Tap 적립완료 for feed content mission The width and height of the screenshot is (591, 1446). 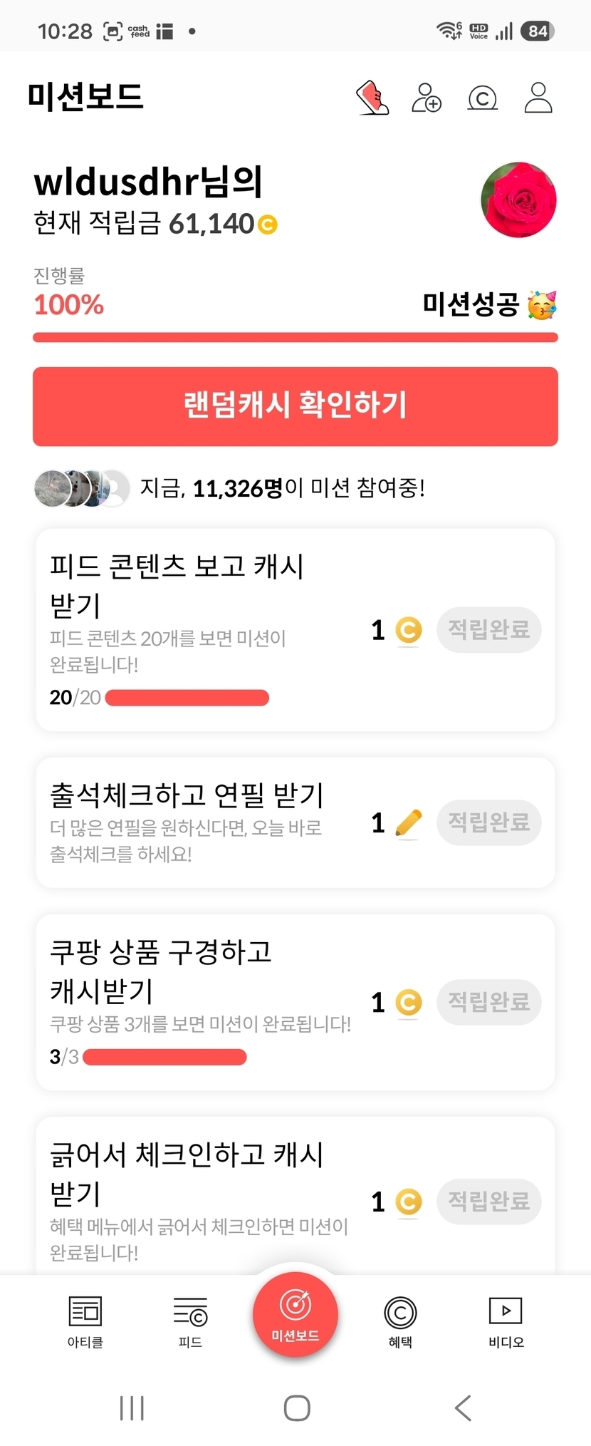click(x=488, y=629)
